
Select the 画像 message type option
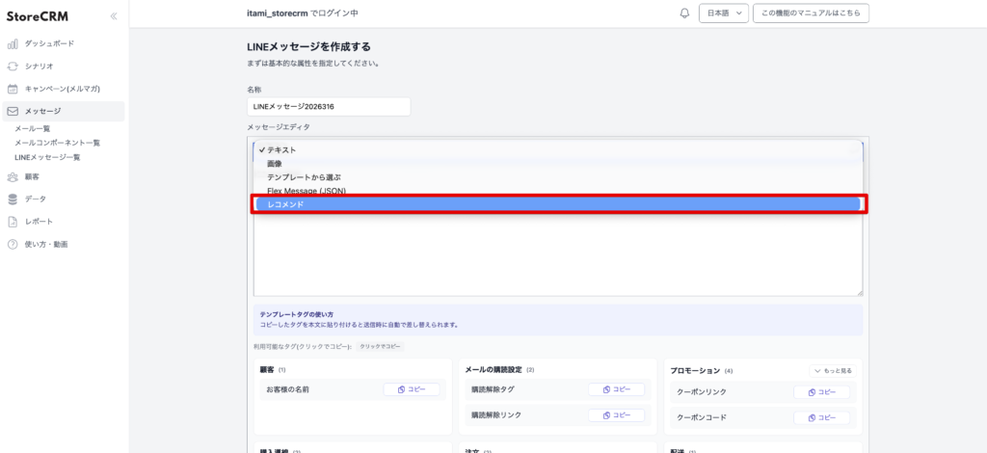pos(275,164)
